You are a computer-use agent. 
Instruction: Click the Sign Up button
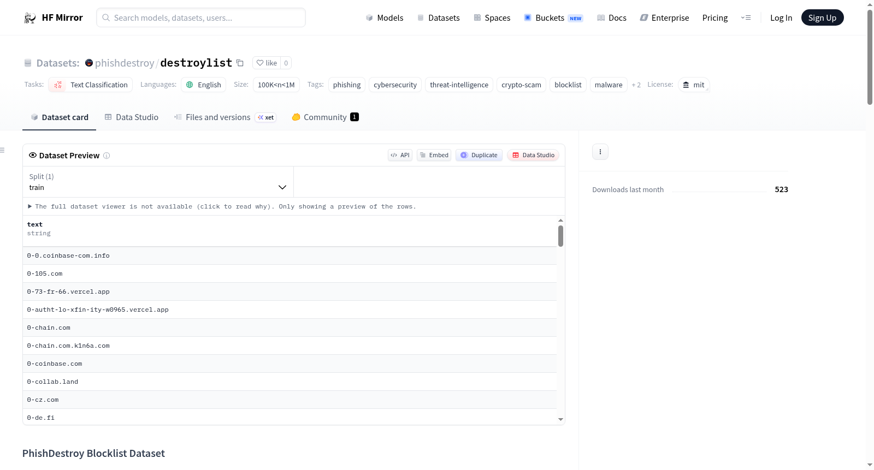point(822,17)
